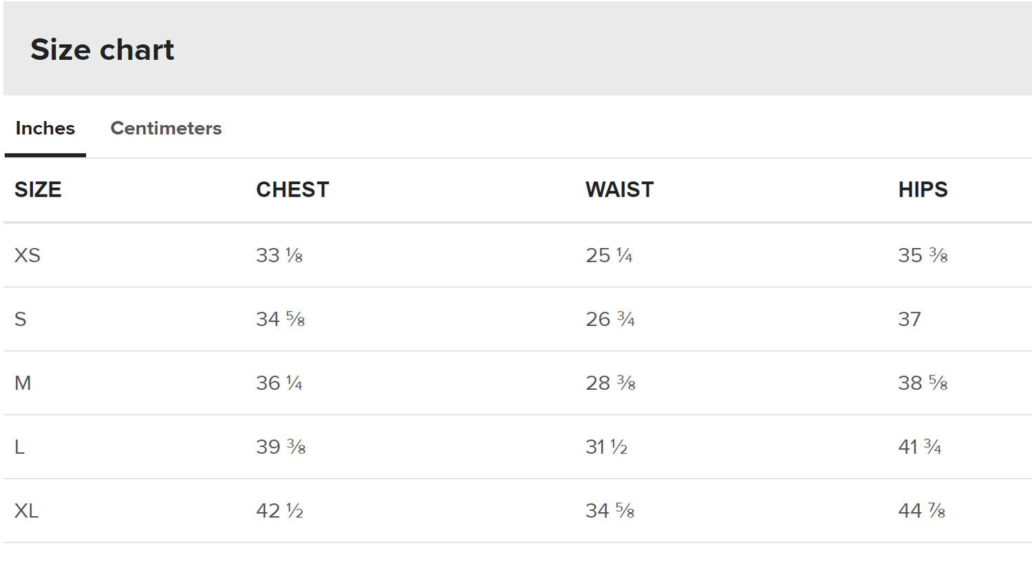Select the Inches tab
Screen dimensions: 1032x572
coord(45,129)
